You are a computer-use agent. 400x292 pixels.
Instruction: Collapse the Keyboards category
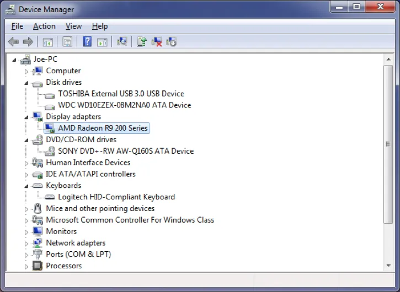[x=26, y=186]
